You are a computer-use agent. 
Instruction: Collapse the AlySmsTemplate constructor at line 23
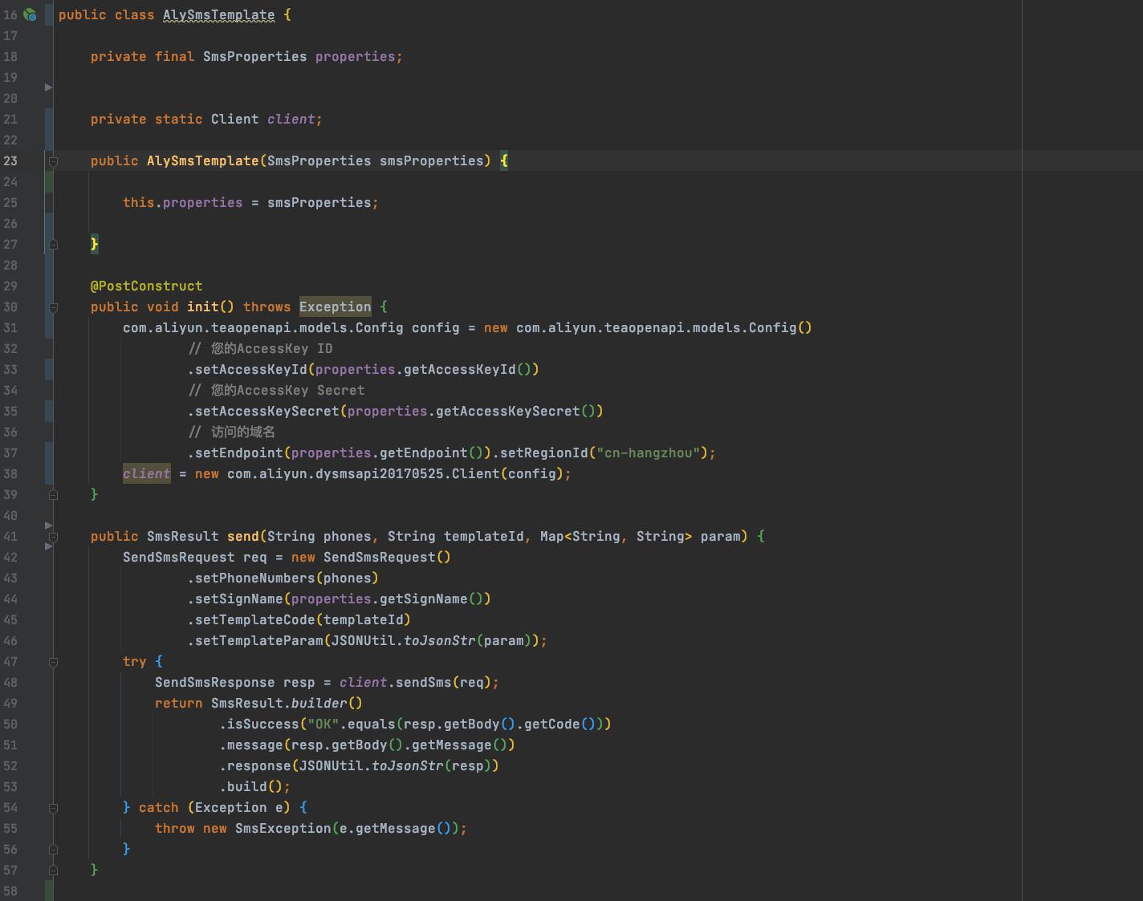pos(53,161)
